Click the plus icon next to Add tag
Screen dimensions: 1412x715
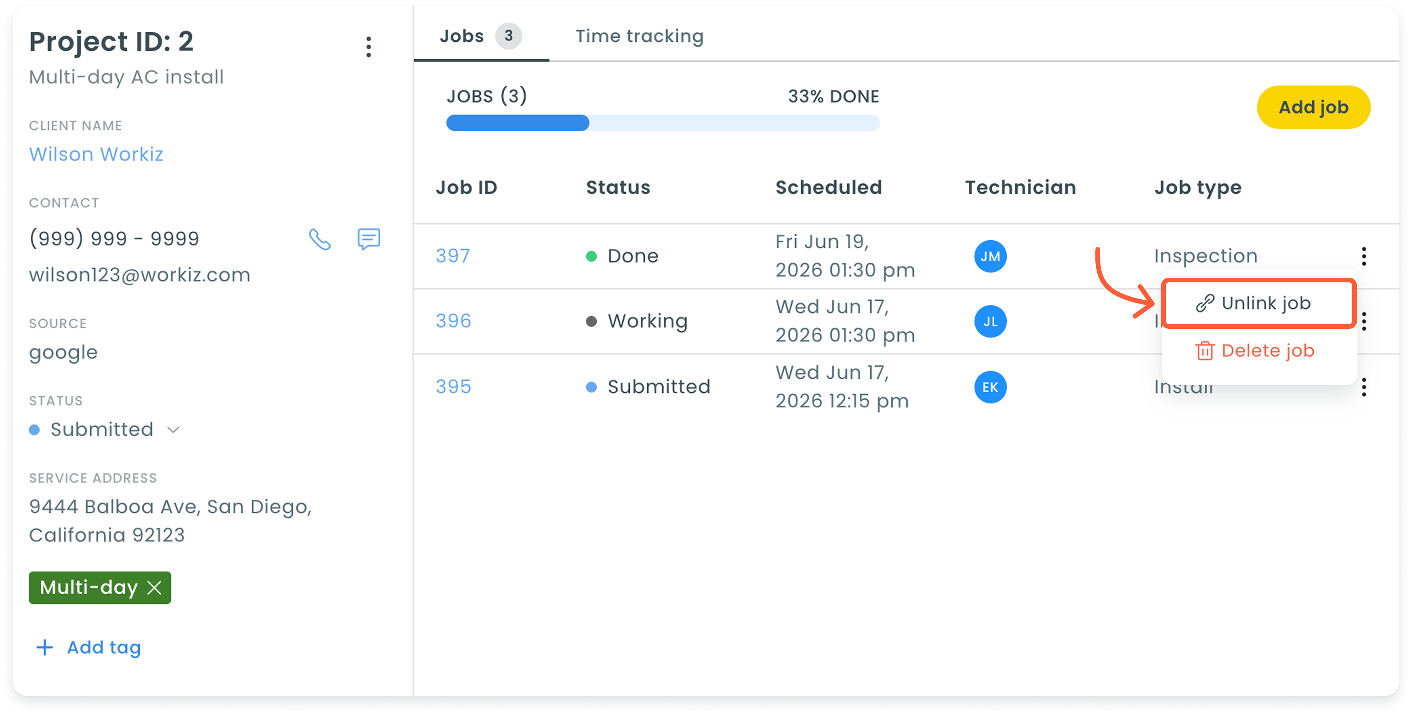pos(44,647)
